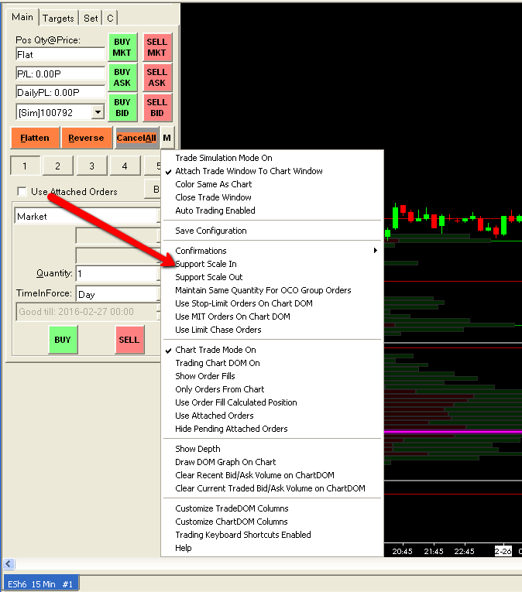The image size is (522, 592).
Task: Enable Use Attached Orders checkbox
Action: point(22,191)
